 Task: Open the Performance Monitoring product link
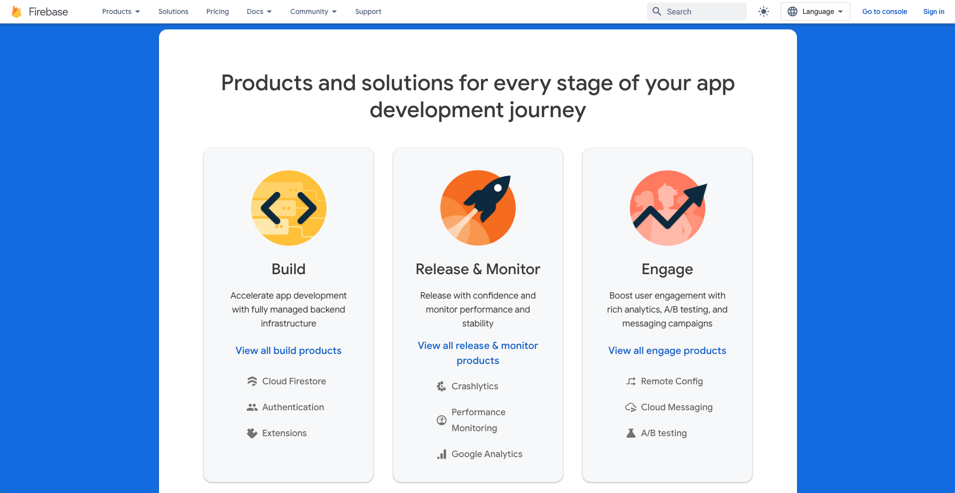coord(478,420)
